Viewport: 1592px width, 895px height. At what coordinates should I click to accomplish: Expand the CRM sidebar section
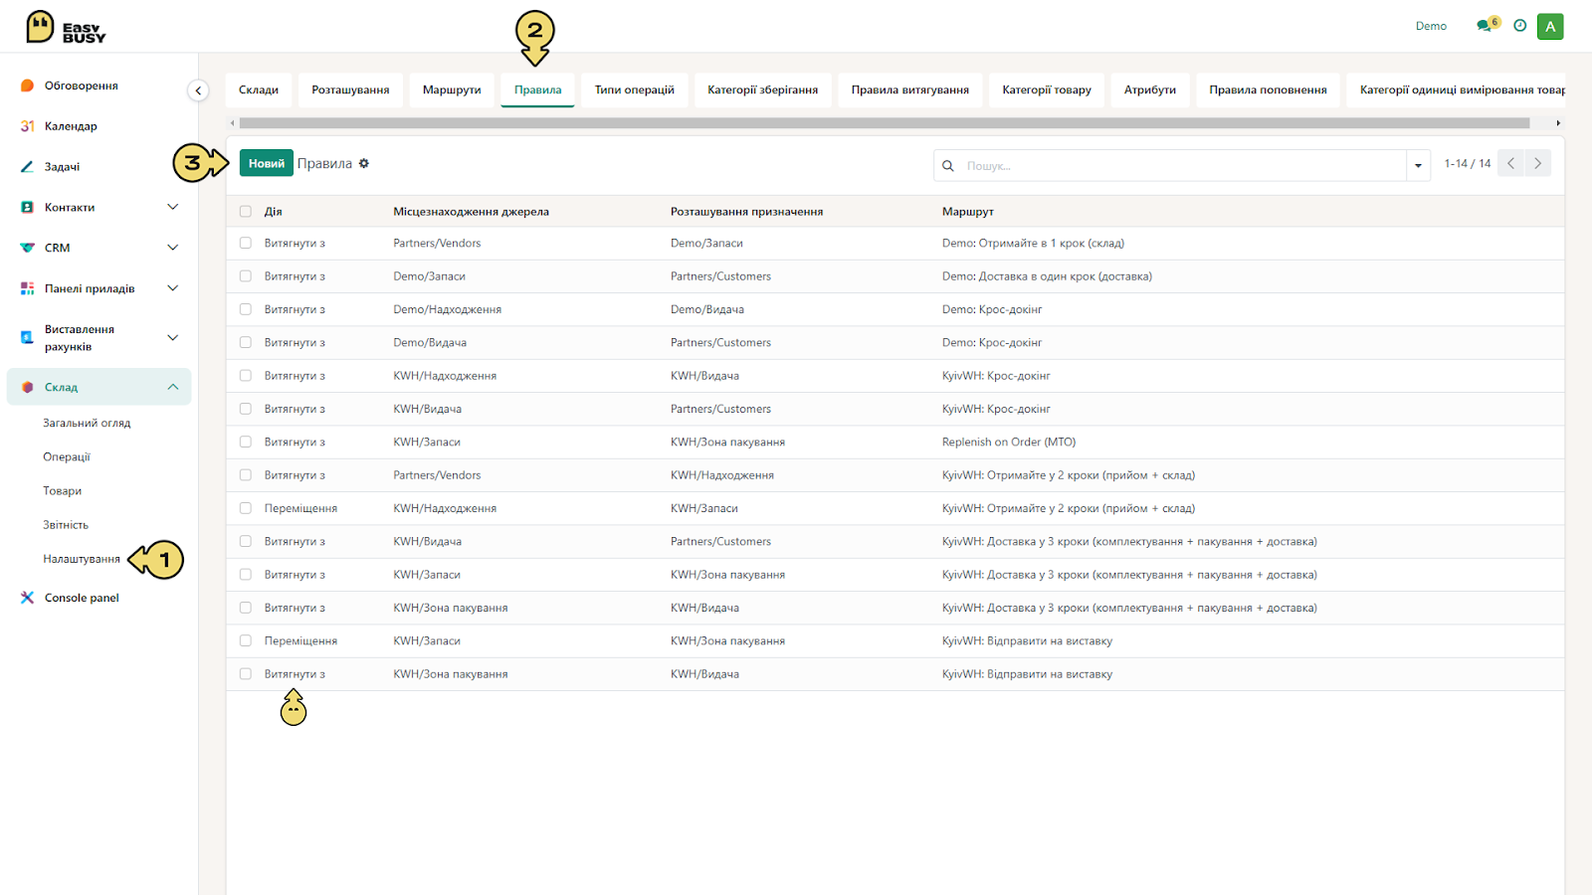point(173,248)
